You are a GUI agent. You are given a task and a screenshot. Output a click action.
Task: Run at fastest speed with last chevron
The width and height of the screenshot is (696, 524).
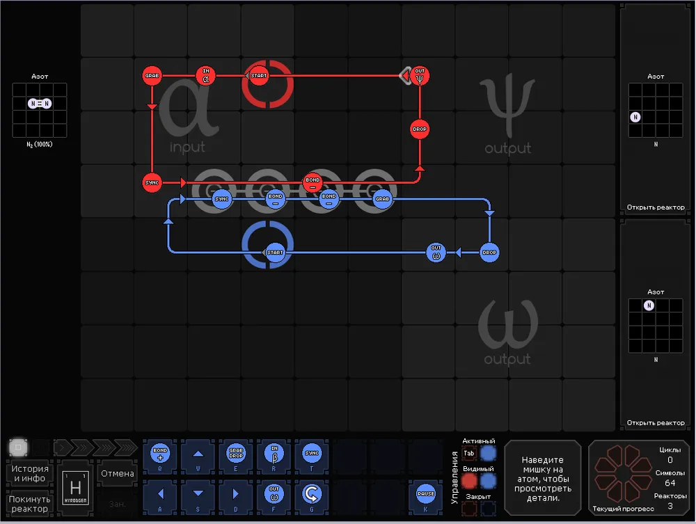[x=126, y=447]
